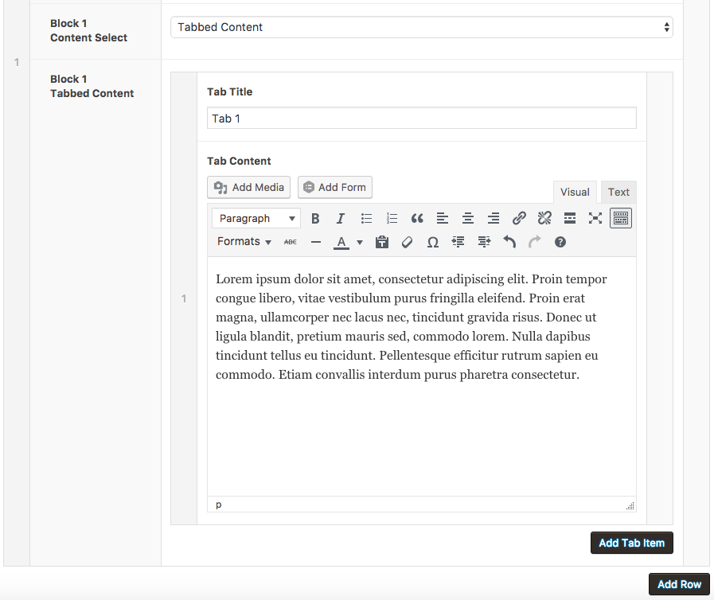Open Block 1 Content Select dropdown
The image size is (714, 600).
click(422, 27)
